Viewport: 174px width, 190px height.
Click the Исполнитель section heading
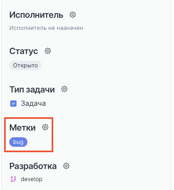(x=36, y=15)
